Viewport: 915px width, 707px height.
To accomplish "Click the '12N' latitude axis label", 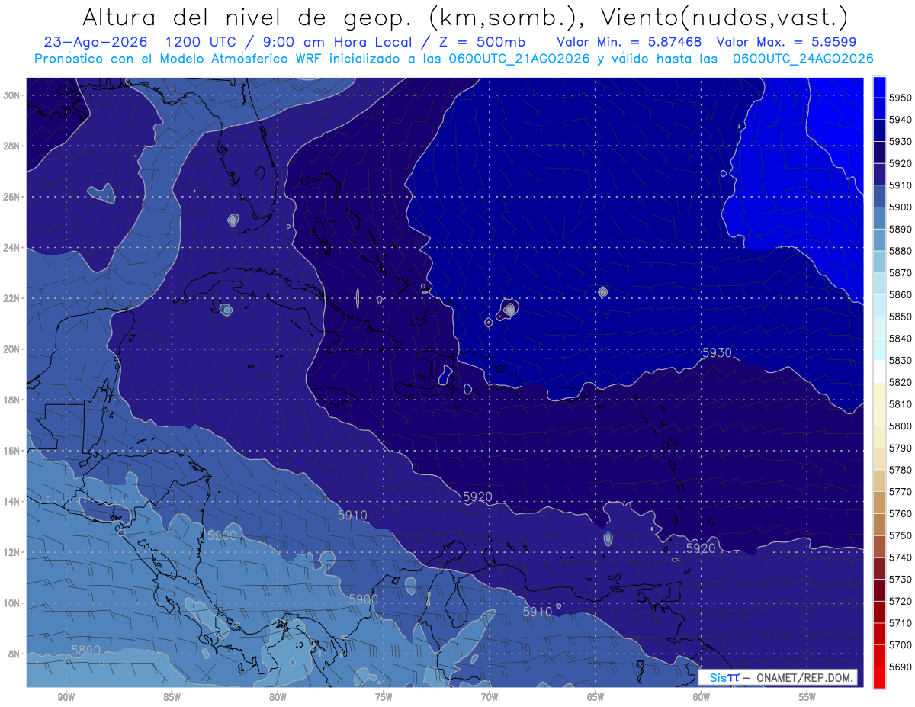I will point(11,552).
